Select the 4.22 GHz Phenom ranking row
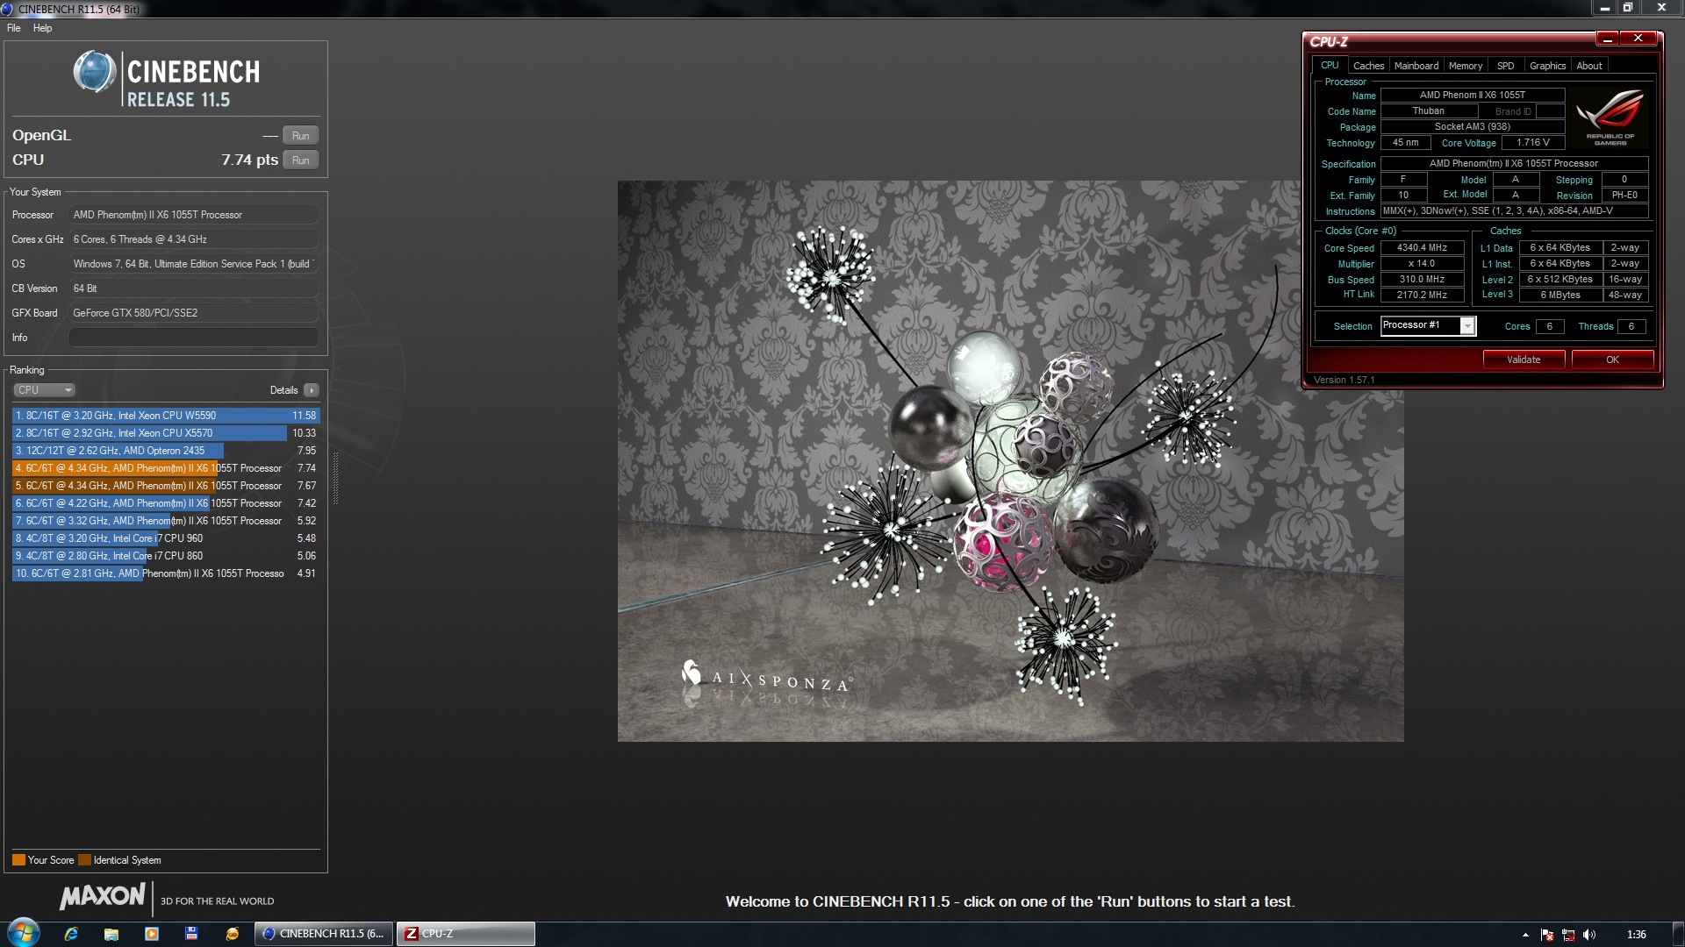1685x947 pixels. (166, 503)
